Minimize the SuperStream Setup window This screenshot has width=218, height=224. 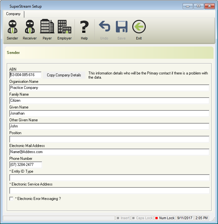coord(188,6)
